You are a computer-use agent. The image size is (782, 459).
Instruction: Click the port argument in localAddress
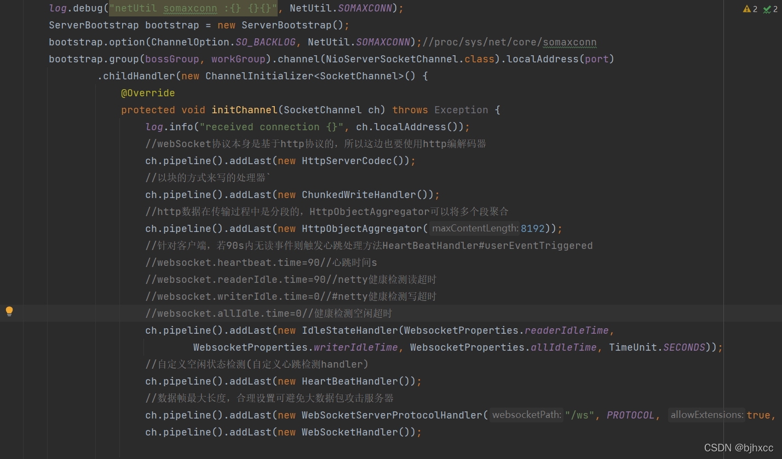pyautogui.click(x=596, y=59)
